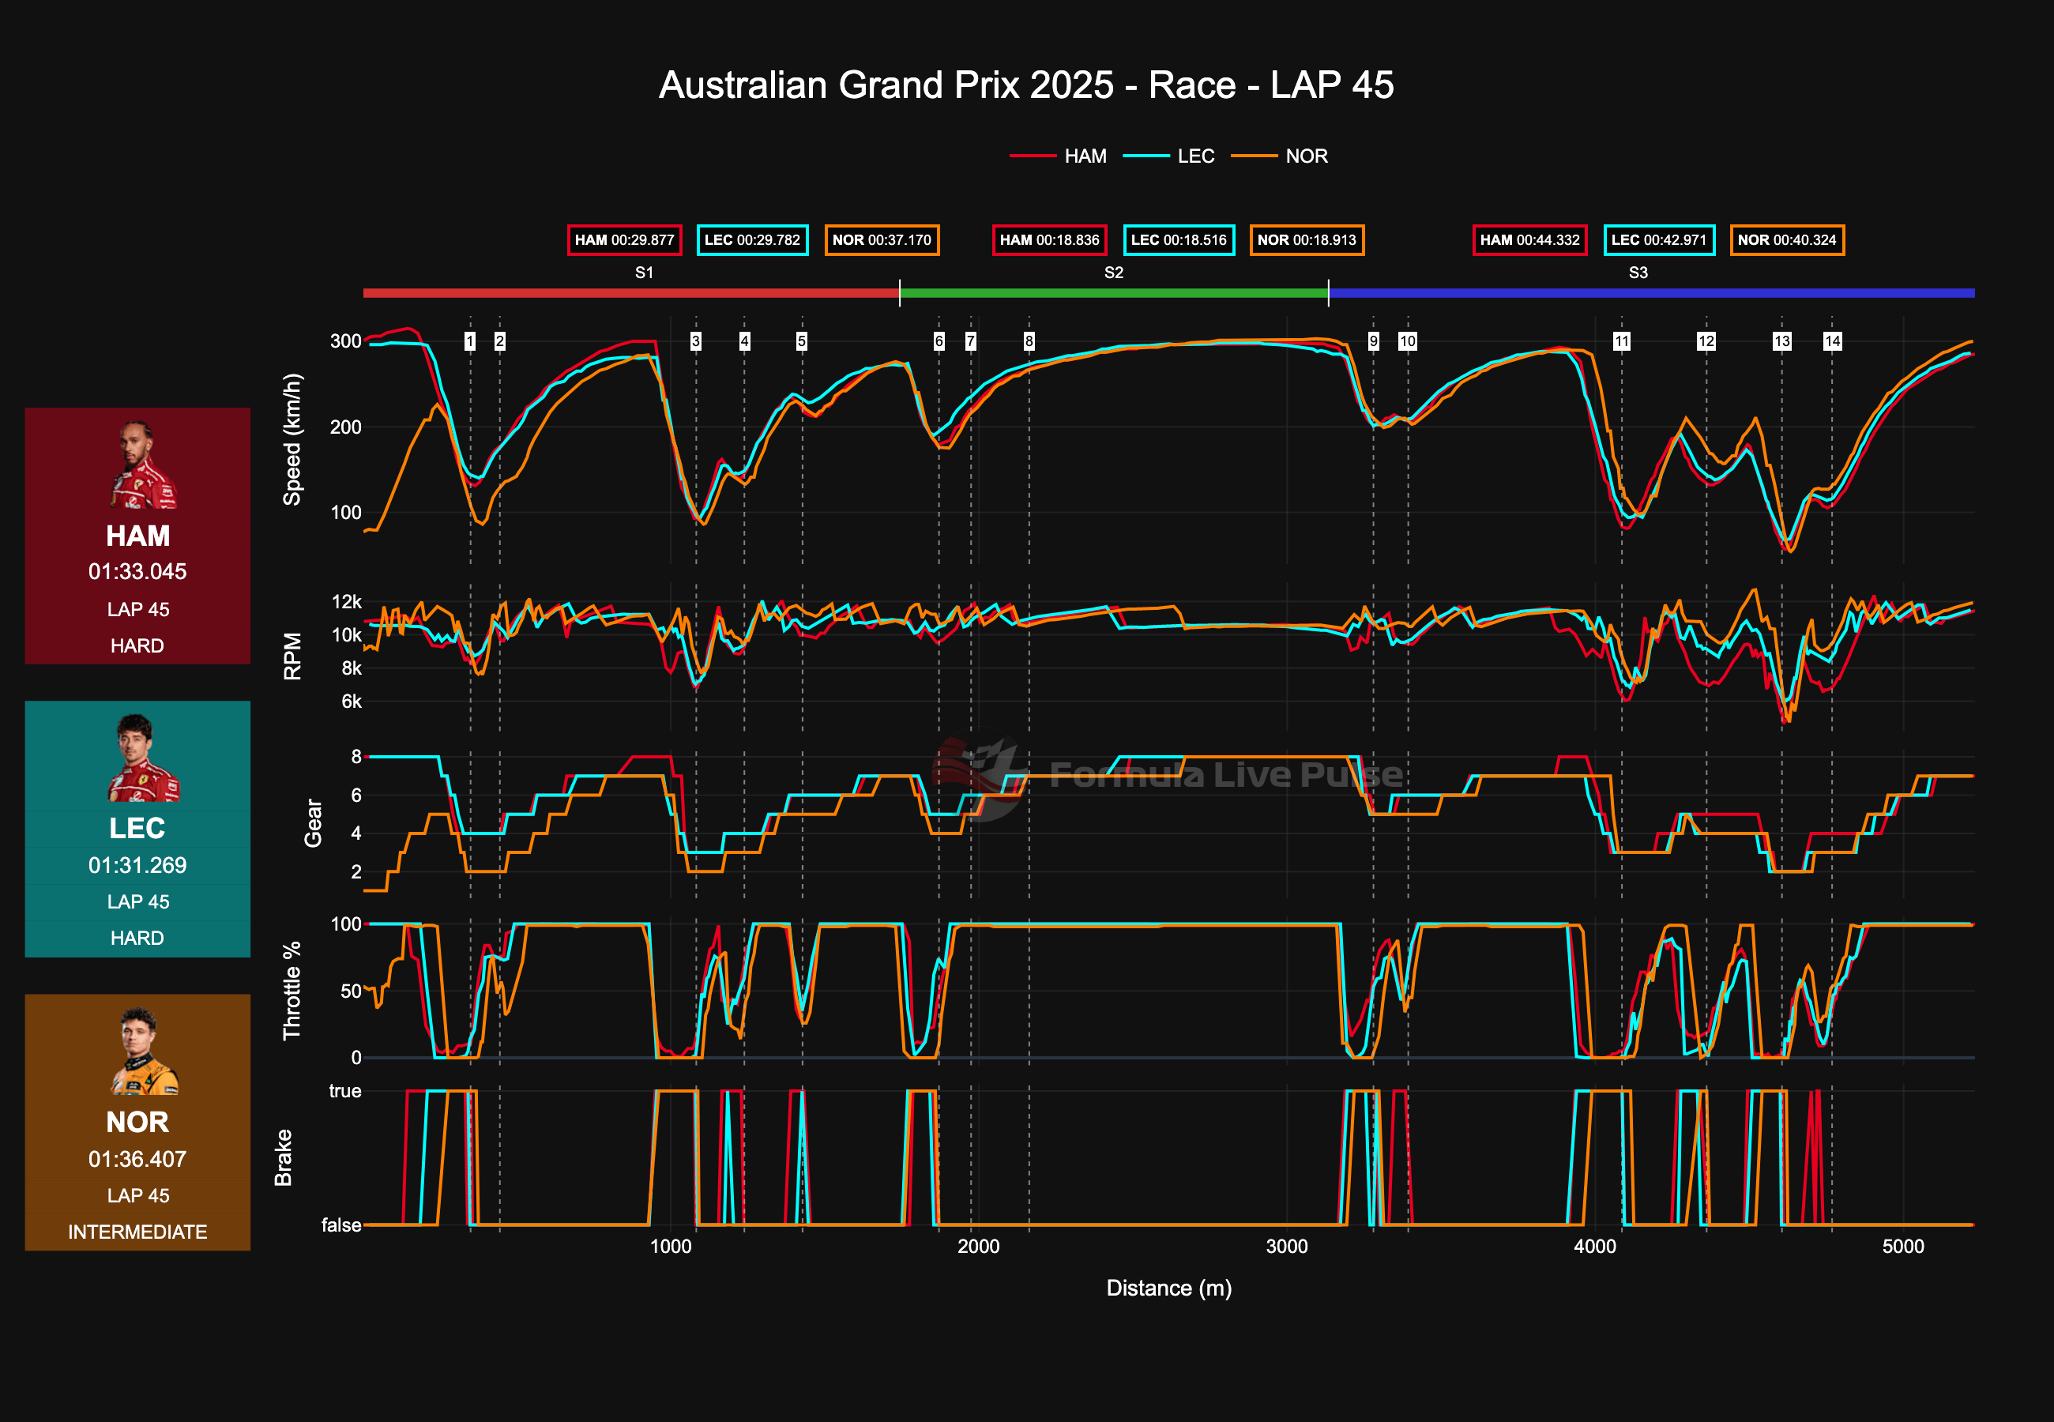Click the Brake axis label
The height and width of the screenshot is (1422, 2054).
[284, 1158]
